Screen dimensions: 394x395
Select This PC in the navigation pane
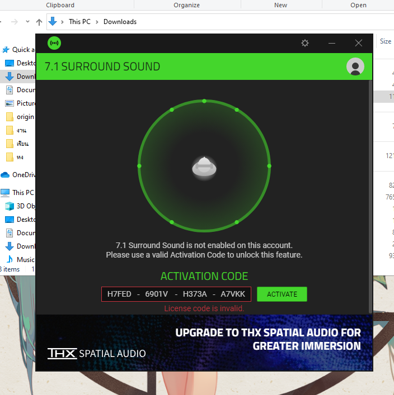click(x=17, y=192)
